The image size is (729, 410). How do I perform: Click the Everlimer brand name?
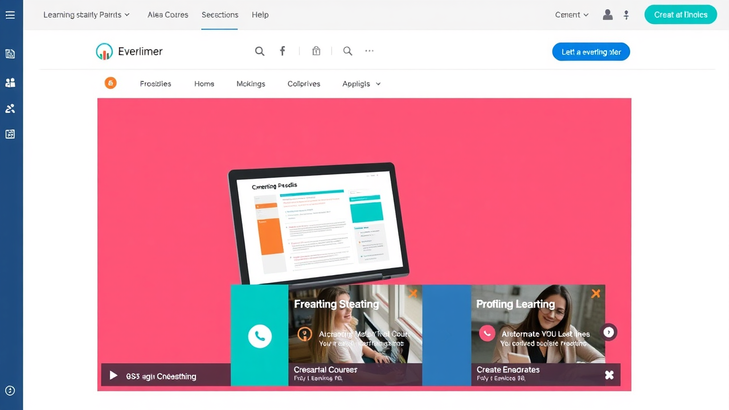click(140, 51)
